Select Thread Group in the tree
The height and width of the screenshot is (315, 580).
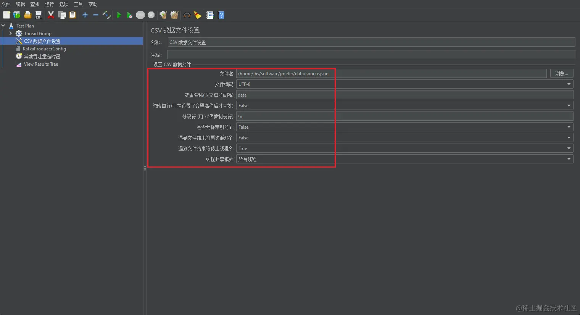coord(38,33)
